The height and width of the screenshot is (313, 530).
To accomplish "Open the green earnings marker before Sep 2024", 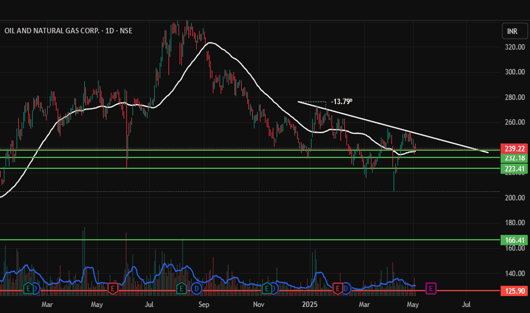I will (x=181, y=289).
